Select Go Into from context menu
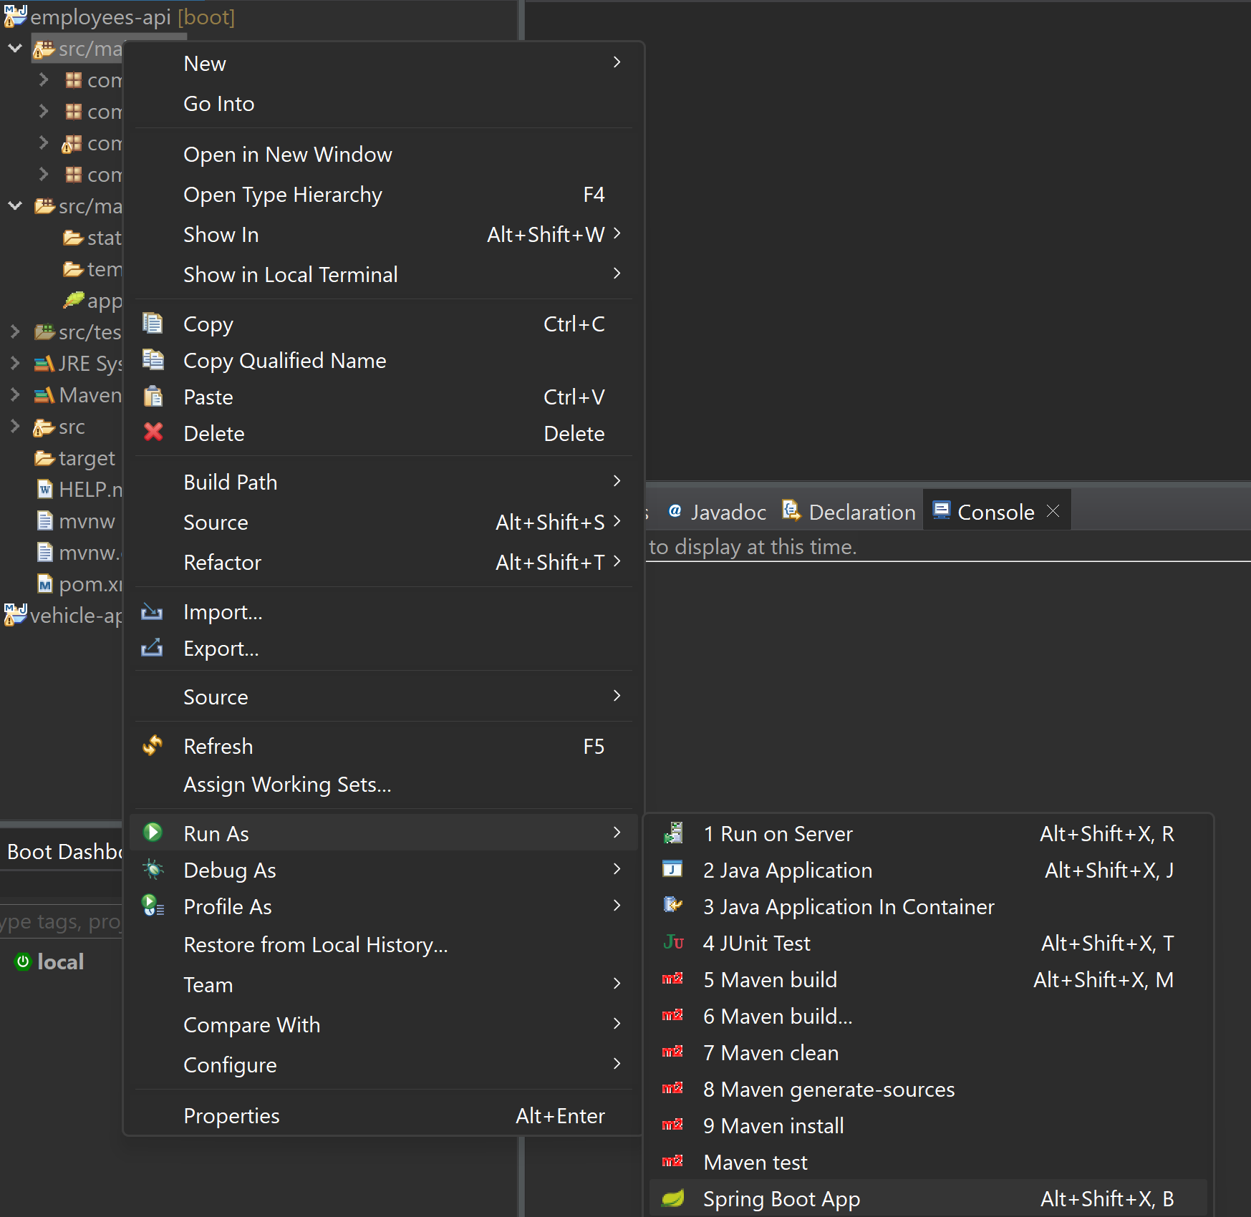 click(384, 104)
